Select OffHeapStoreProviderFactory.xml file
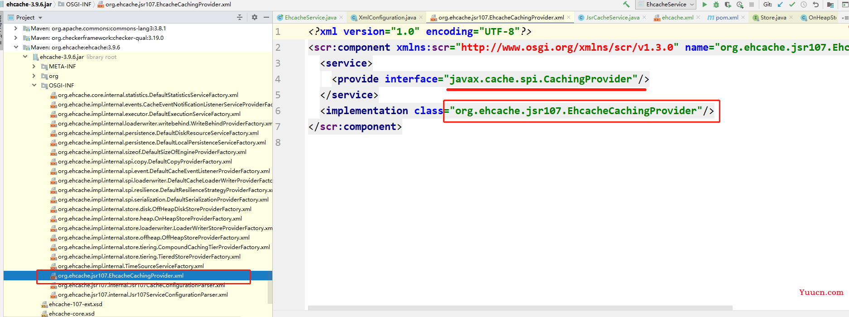This screenshot has height=317, width=849. tap(150, 237)
